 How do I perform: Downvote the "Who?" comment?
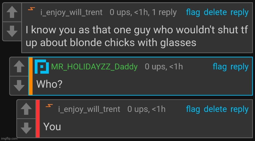point(19,85)
